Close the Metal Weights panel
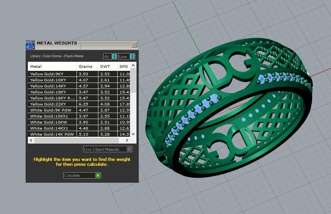Viewport: 331px width, 214px height. [x=135, y=44]
